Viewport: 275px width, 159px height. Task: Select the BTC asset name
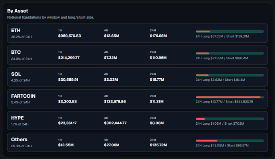click(x=16, y=52)
